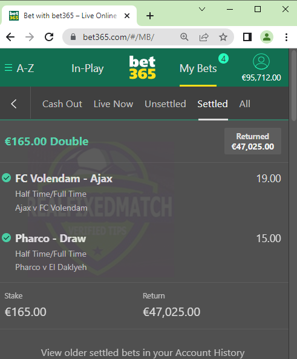Open the account profile icon
297x359 pixels.
(261, 61)
